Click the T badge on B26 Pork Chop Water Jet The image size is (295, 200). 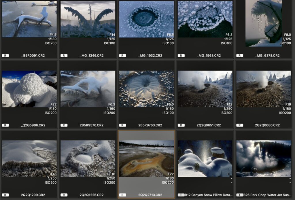coord(240,195)
